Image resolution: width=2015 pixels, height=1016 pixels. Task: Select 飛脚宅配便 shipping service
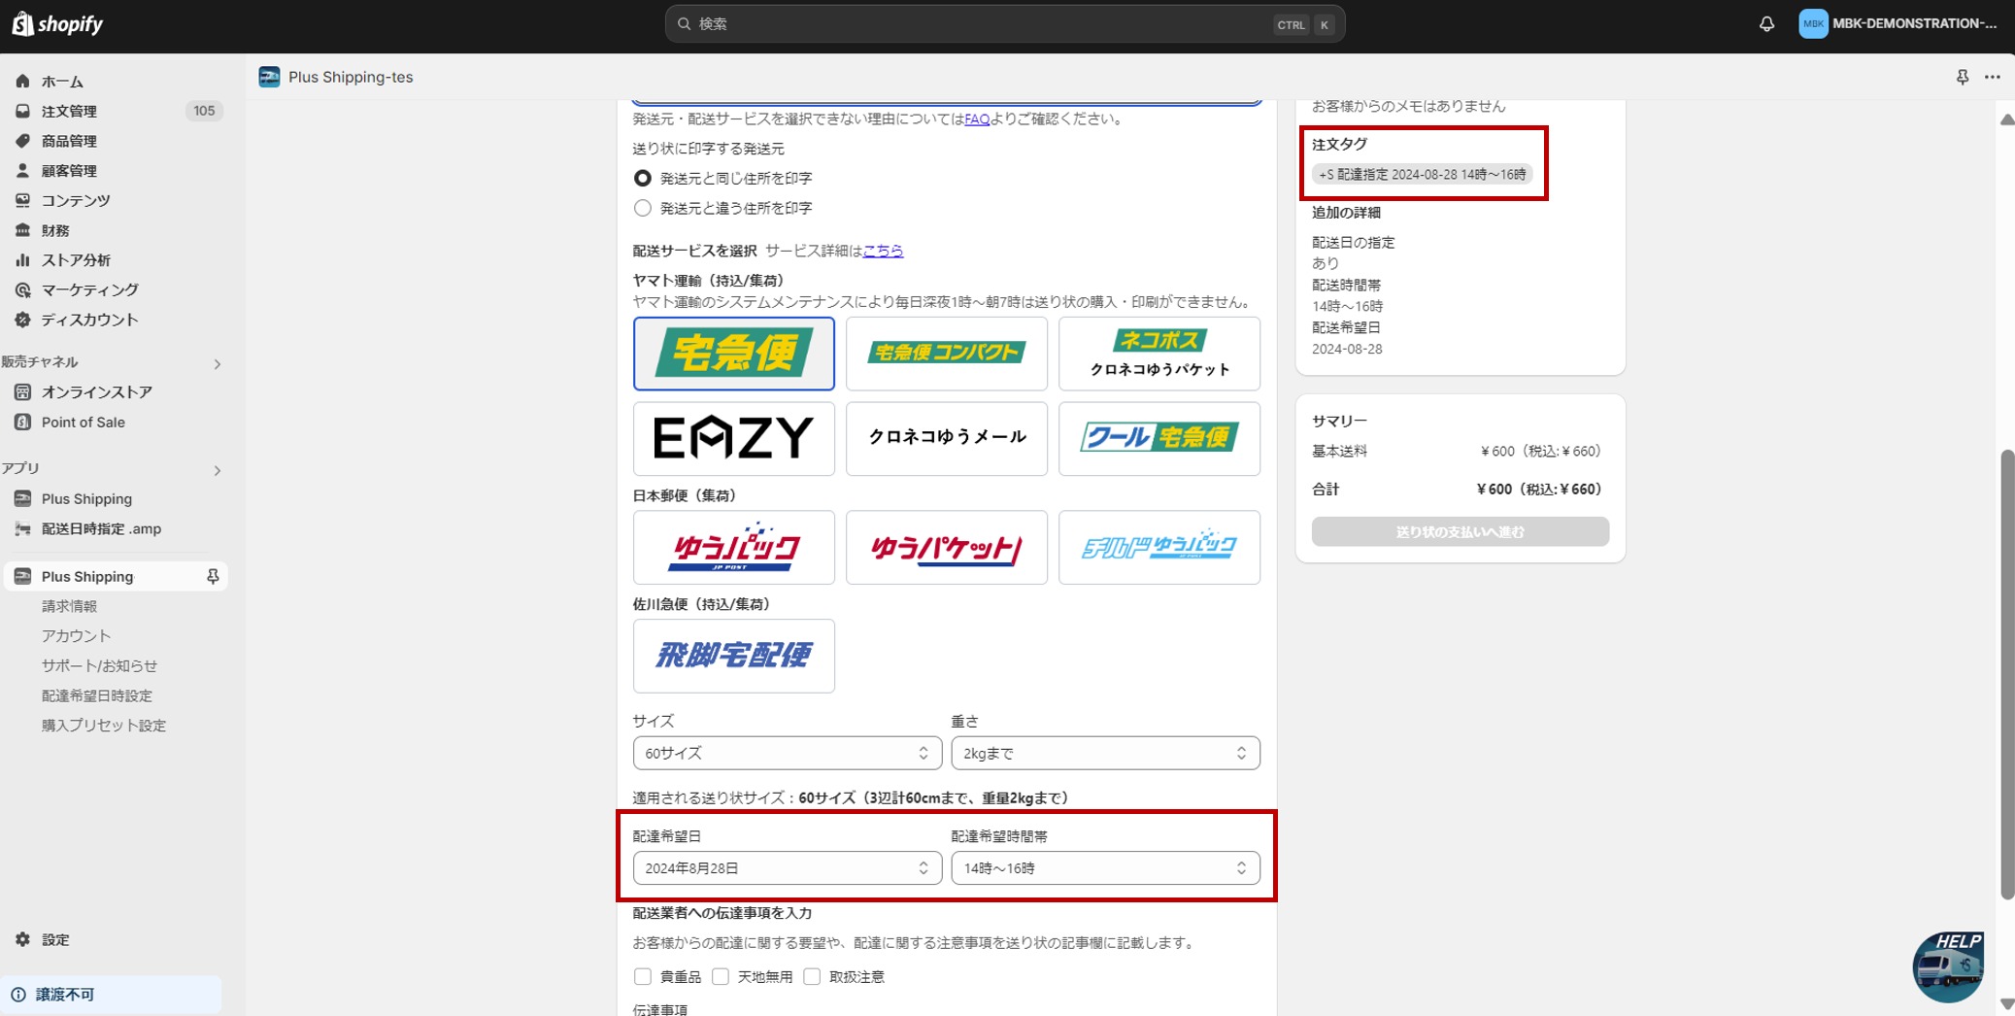pyautogui.click(x=734, y=657)
